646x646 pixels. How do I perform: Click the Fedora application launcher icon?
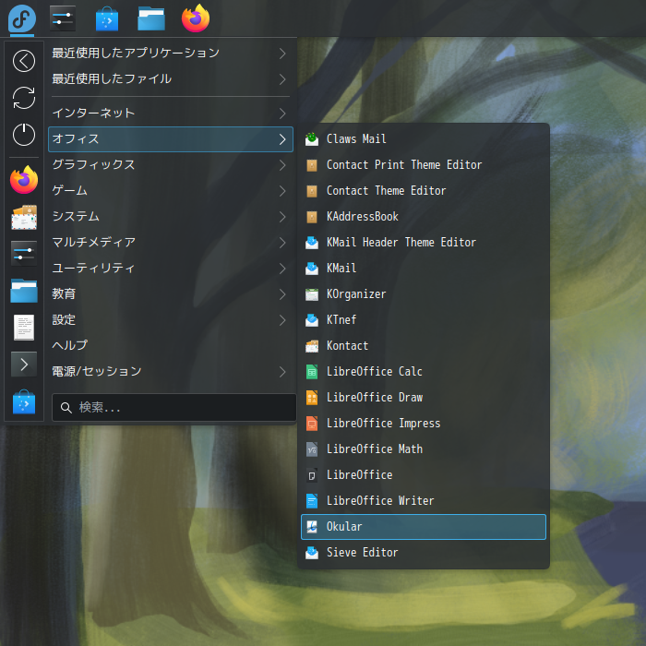pos(22,18)
